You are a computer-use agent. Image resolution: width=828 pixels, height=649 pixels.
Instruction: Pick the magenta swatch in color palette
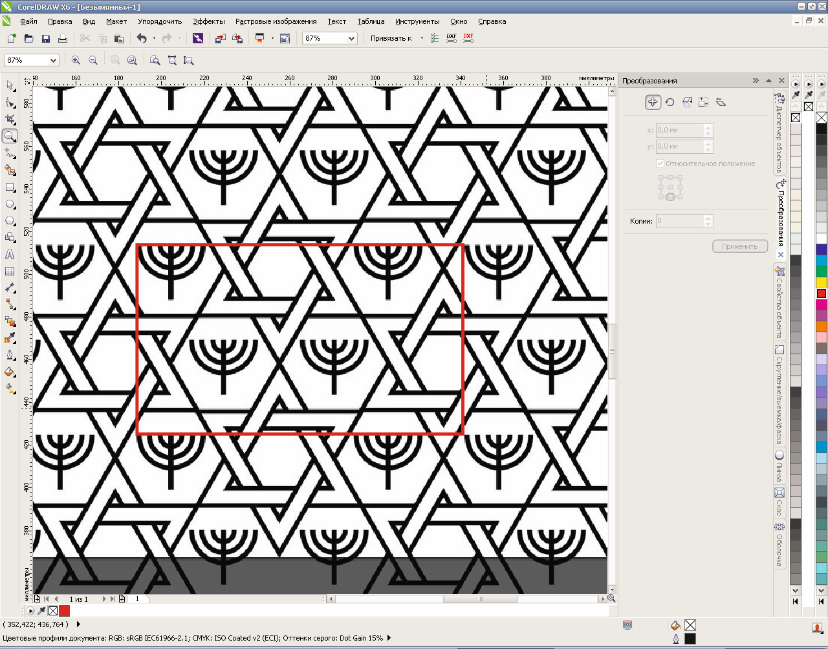pos(822,303)
